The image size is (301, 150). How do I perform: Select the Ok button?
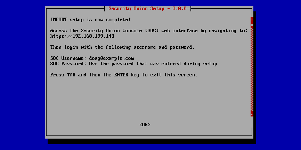pos(145,125)
